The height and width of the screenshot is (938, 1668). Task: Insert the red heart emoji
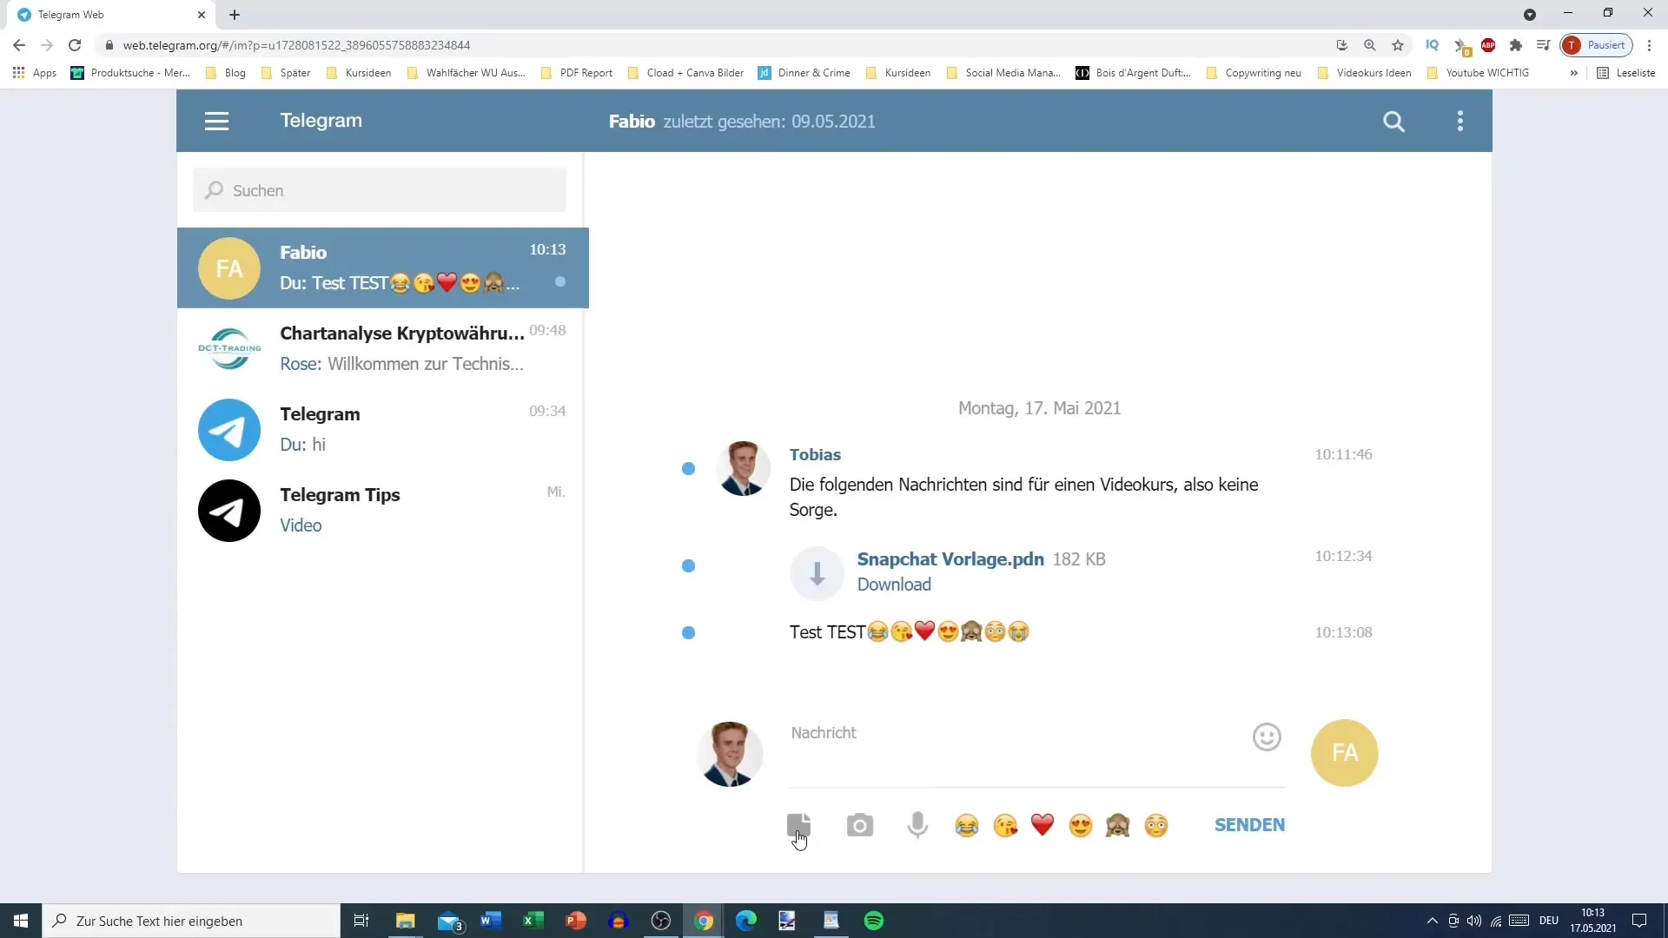1042,825
